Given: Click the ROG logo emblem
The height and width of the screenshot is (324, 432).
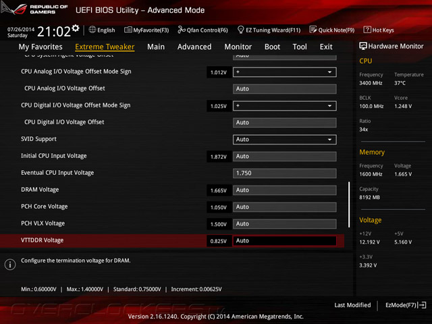Looking at the screenshot, I should click(13, 9).
